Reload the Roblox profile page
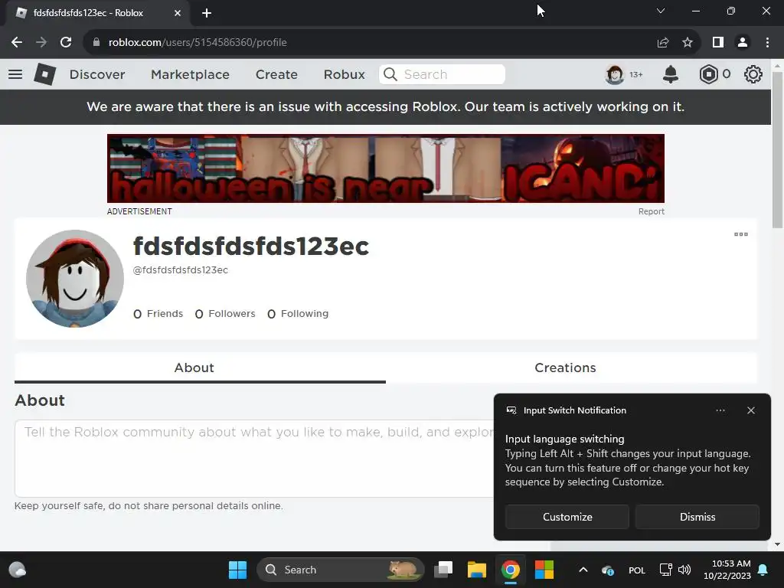Screen dimensions: 784x588 point(66,42)
